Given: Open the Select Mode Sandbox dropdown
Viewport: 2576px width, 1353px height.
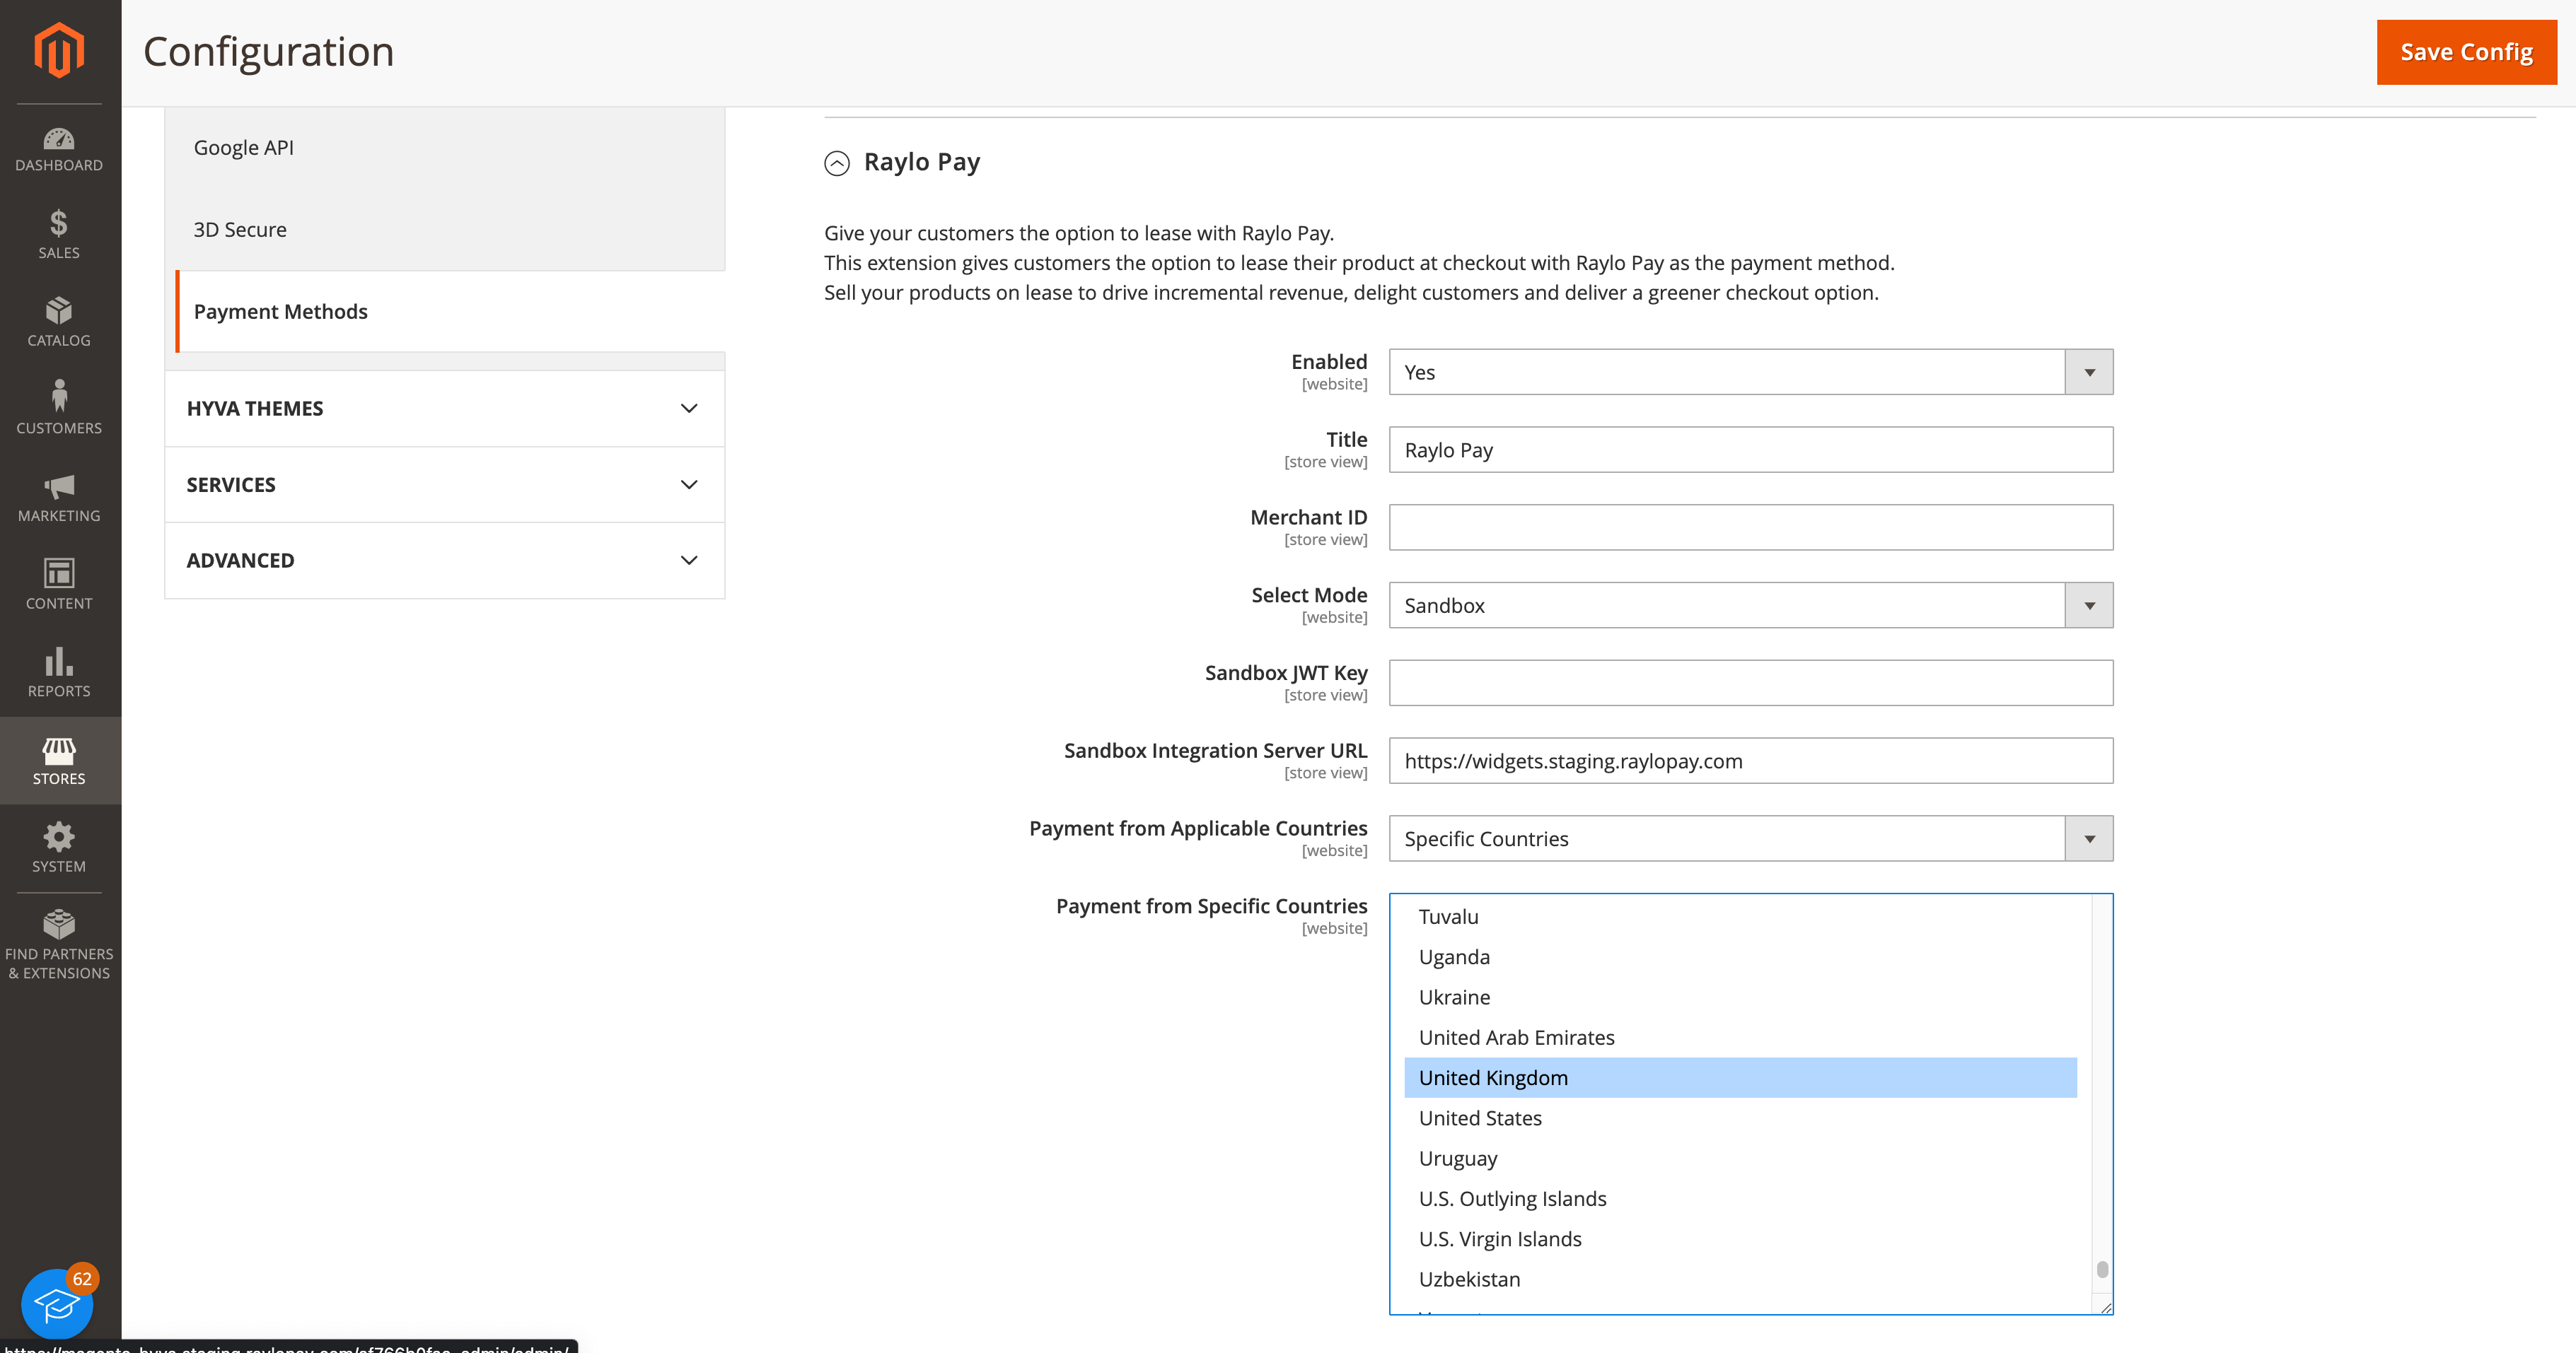Looking at the screenshot, I should [x=1750, y=606].
